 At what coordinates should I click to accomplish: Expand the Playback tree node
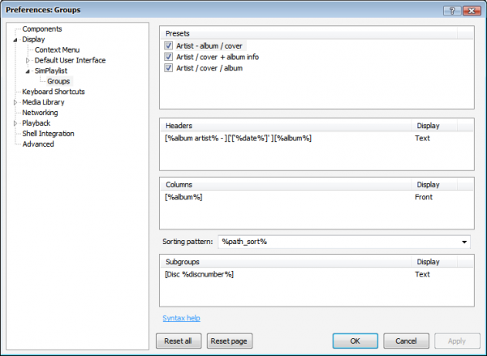15,124
